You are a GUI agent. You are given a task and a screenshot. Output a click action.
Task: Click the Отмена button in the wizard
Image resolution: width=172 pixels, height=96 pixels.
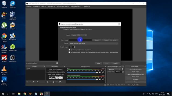click(115, 63)
